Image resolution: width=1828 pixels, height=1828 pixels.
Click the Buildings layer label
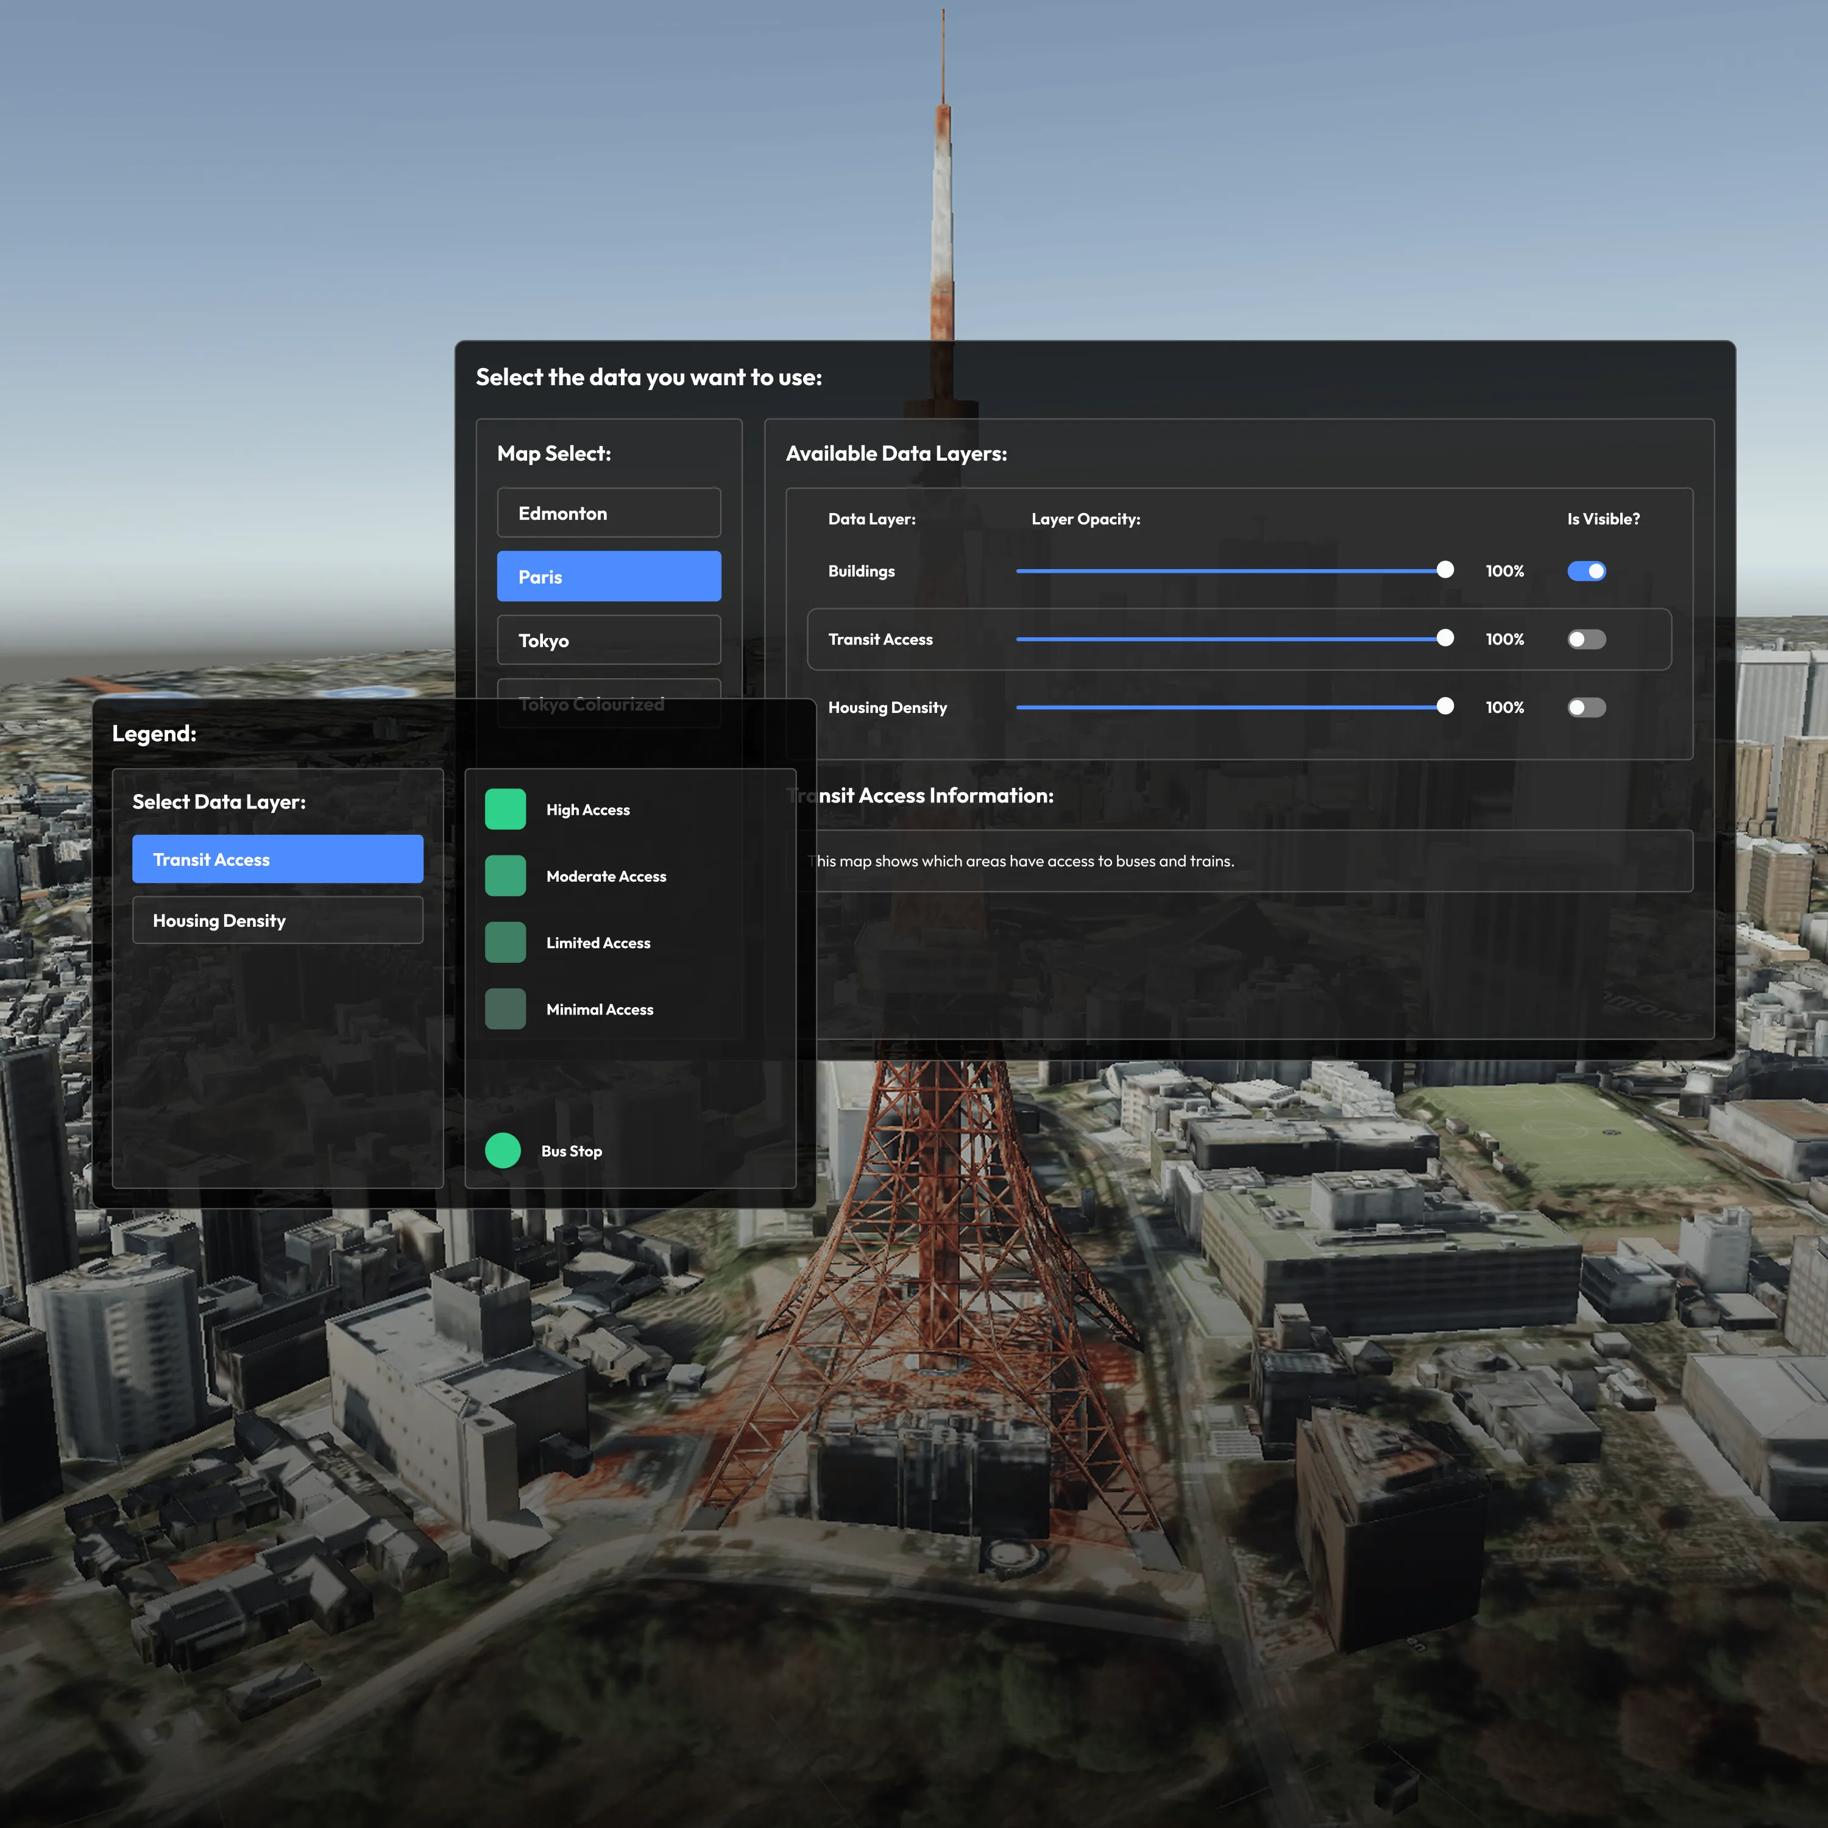861,572
